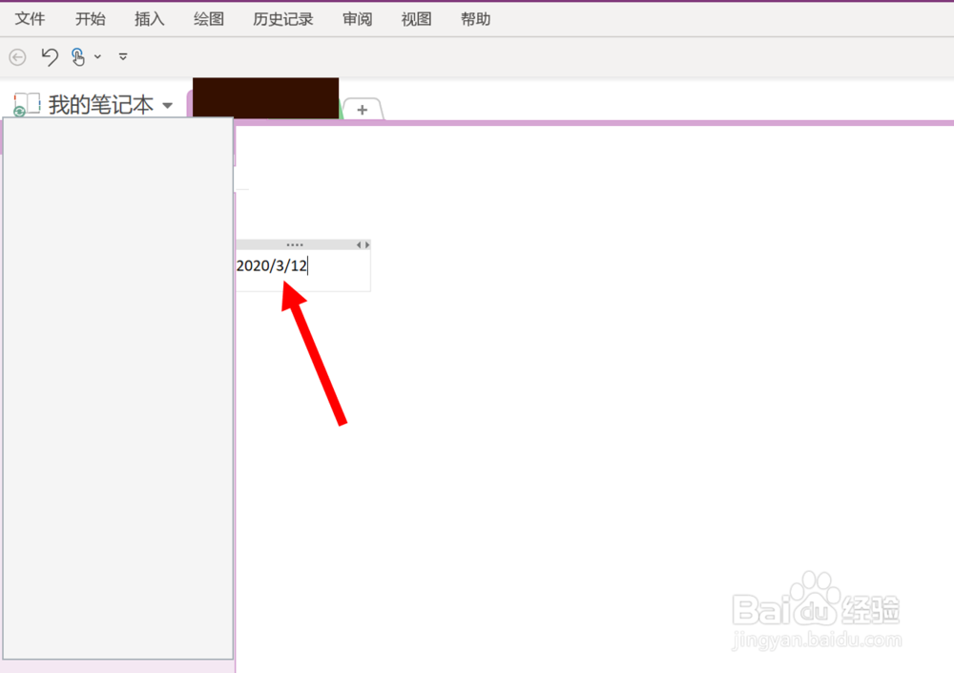
Task: Open the 视图 tab
Action: tap(416, 19)
